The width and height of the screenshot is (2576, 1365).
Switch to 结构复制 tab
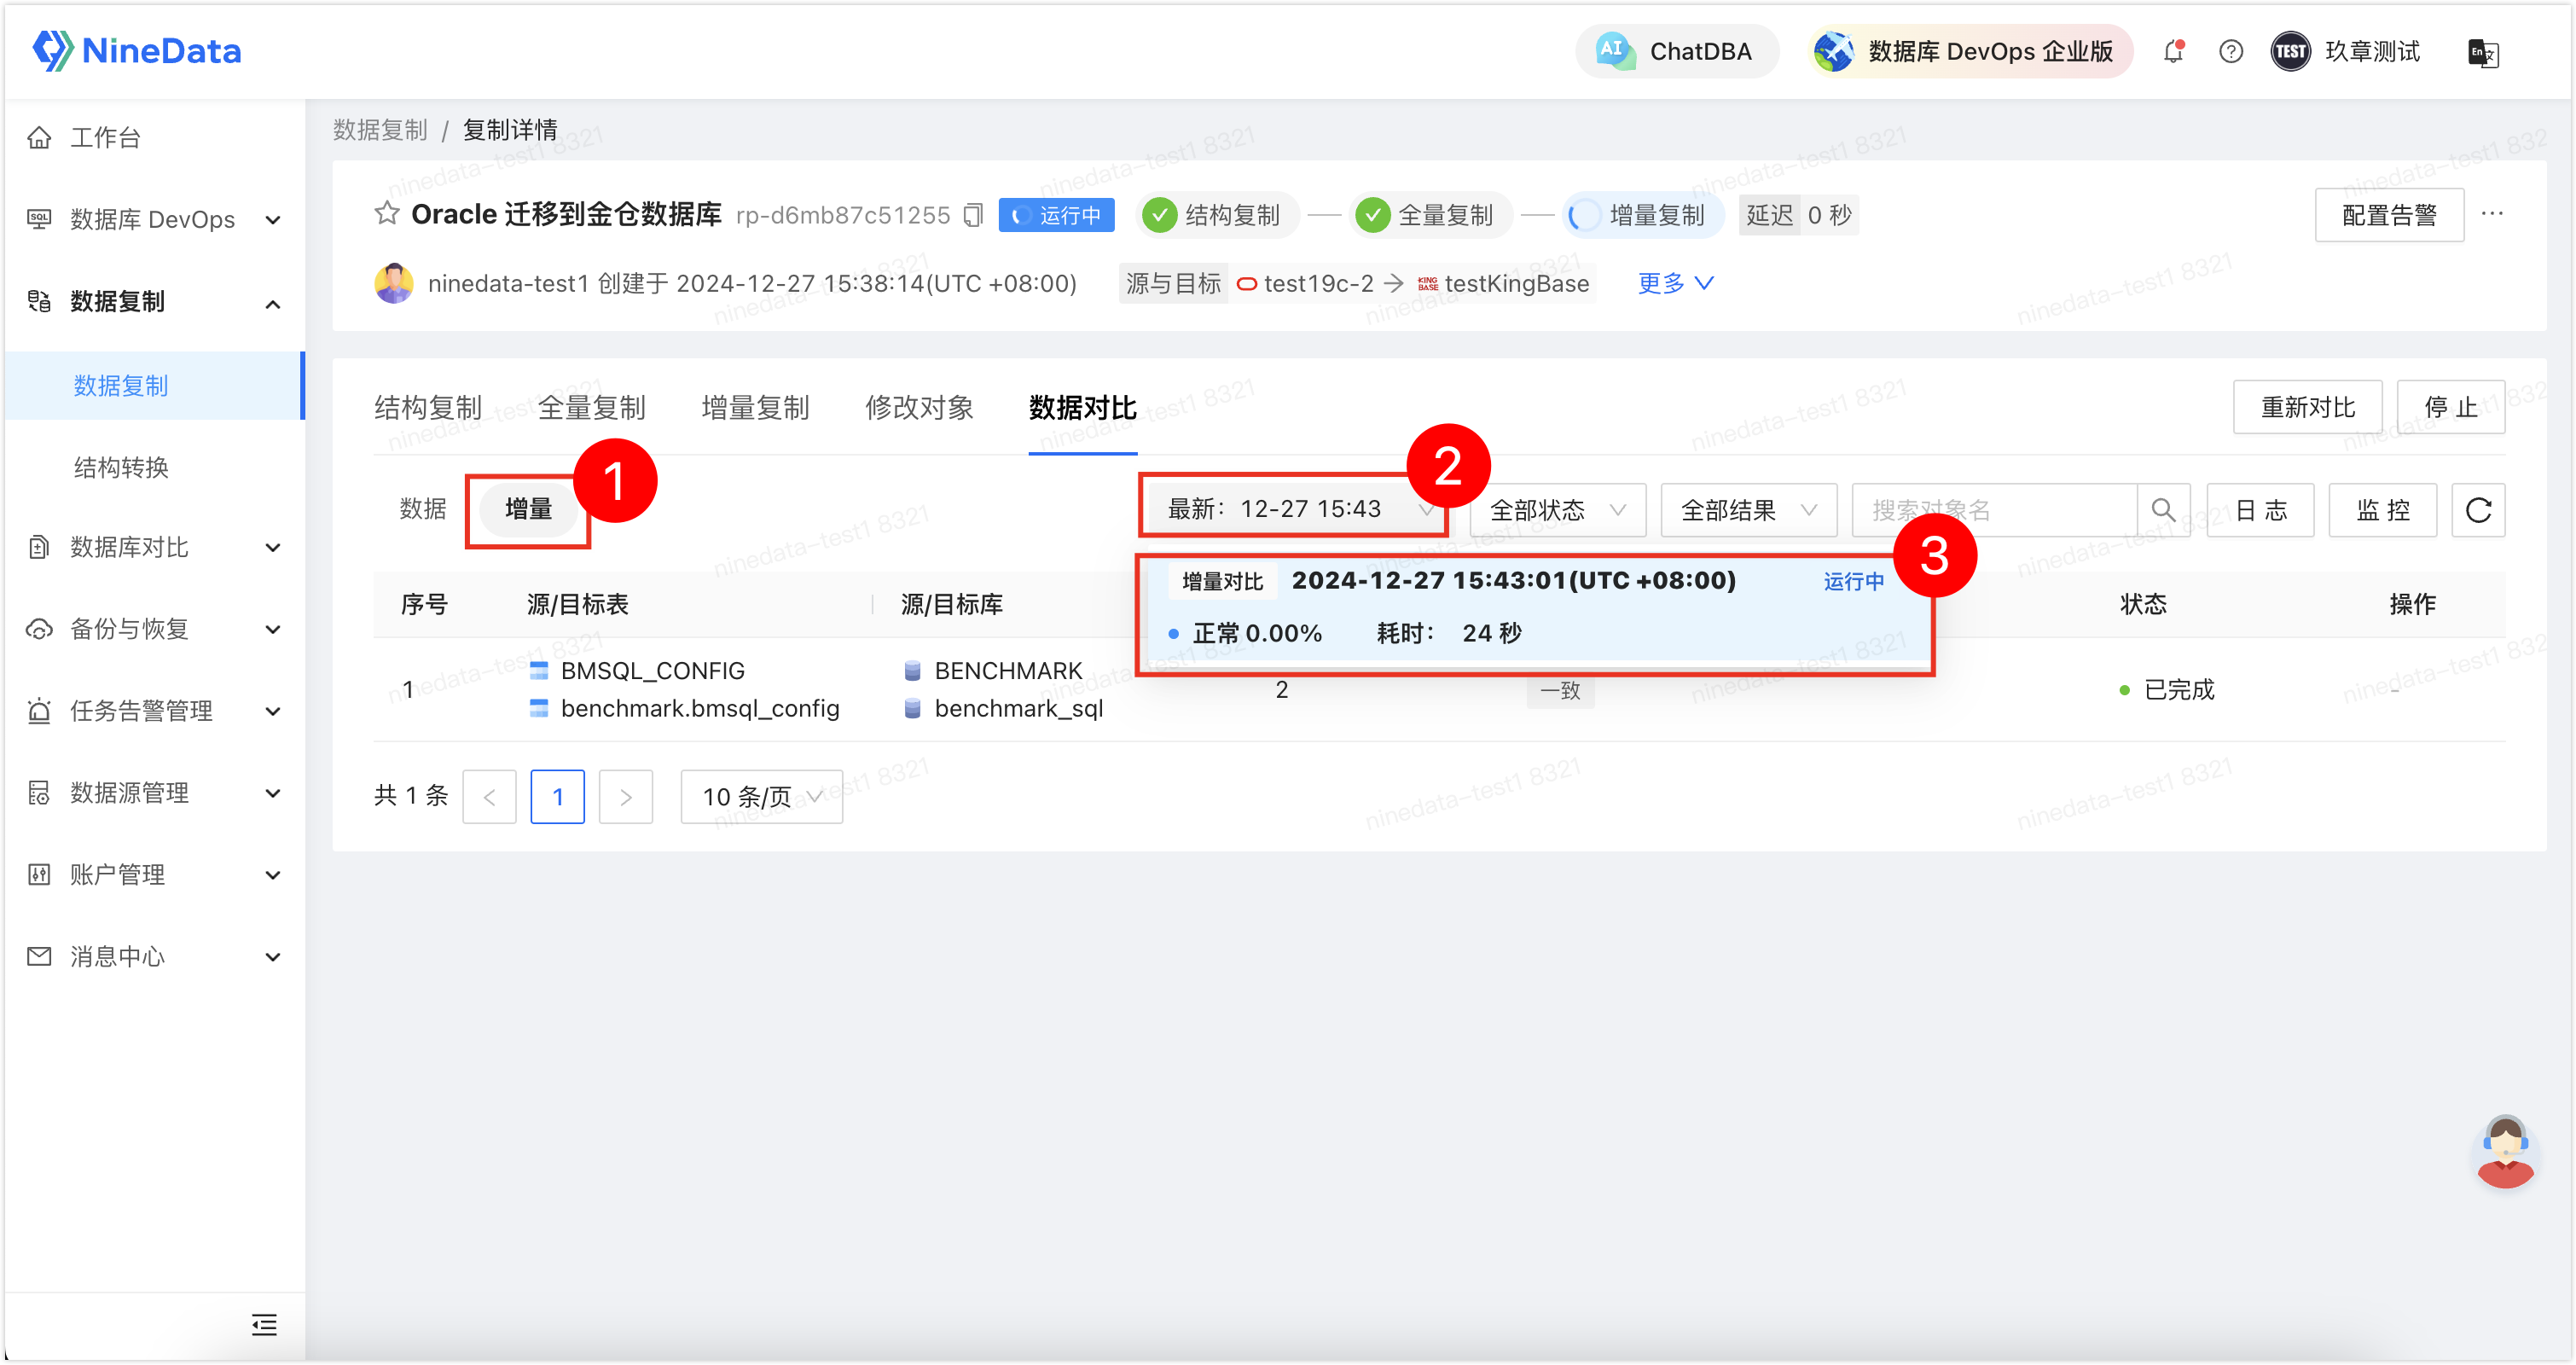click(x=428, y=408)
